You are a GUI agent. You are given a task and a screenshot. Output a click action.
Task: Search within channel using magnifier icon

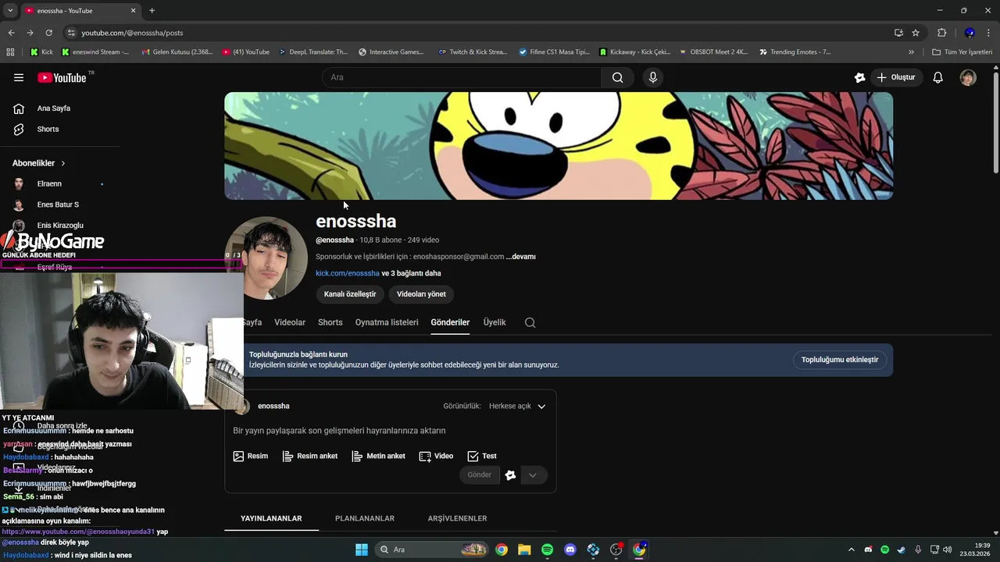[x=530, y=322]
